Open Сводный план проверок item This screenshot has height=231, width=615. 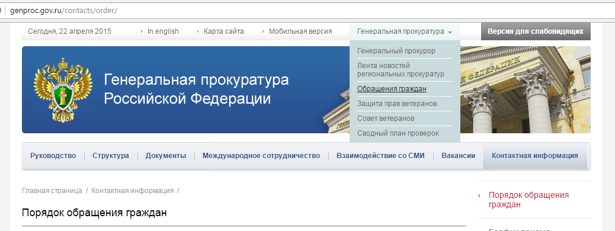click(x=398, y=133)
